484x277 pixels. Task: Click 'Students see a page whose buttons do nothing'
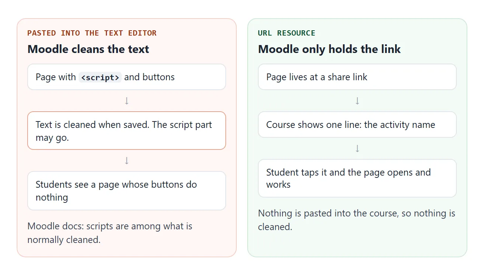click(x=127, y=191)
